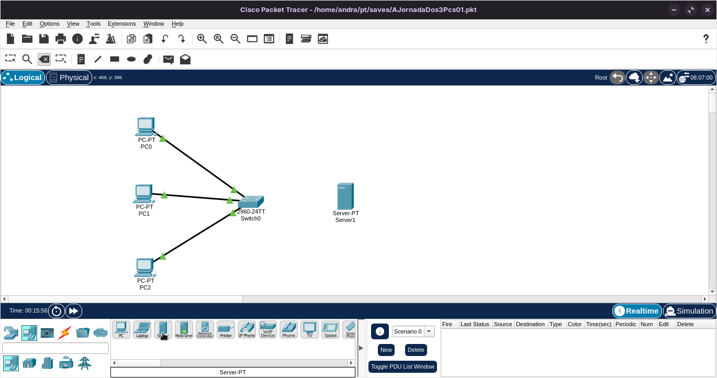Go back with Root navigation arrow

(618, 77)
